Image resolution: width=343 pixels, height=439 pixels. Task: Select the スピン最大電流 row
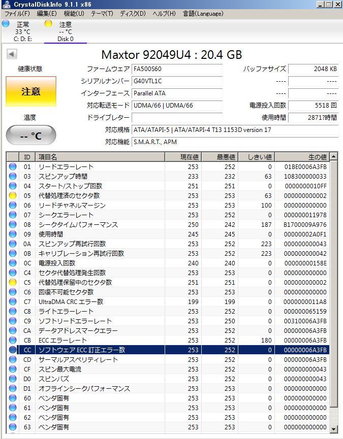click(x=168, y=369)
